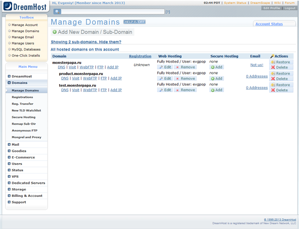
Task: Edit hosting of test.monsterpapa.ru
Action: [165, 90]
